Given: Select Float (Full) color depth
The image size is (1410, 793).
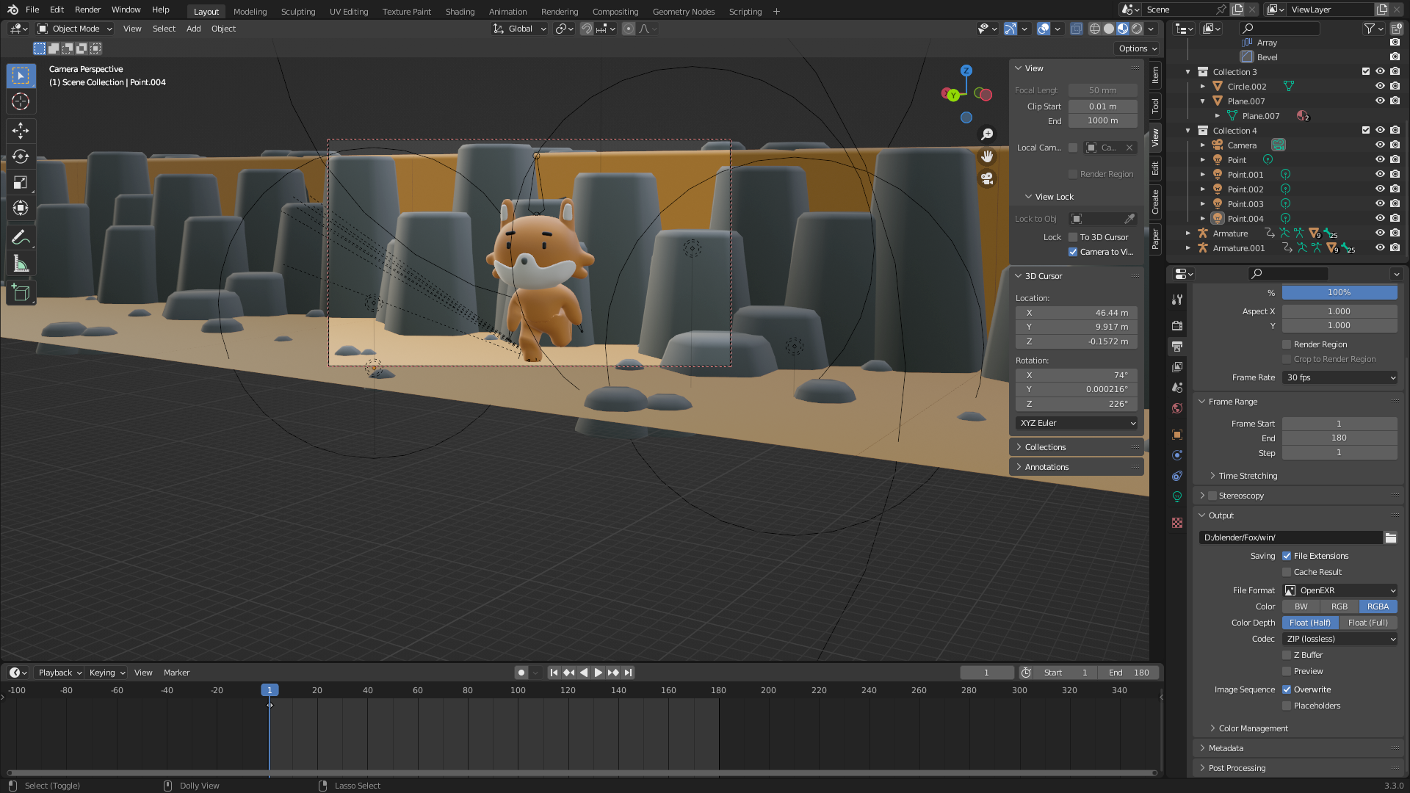Looking at the screenshot, I should click(1367, 623).
